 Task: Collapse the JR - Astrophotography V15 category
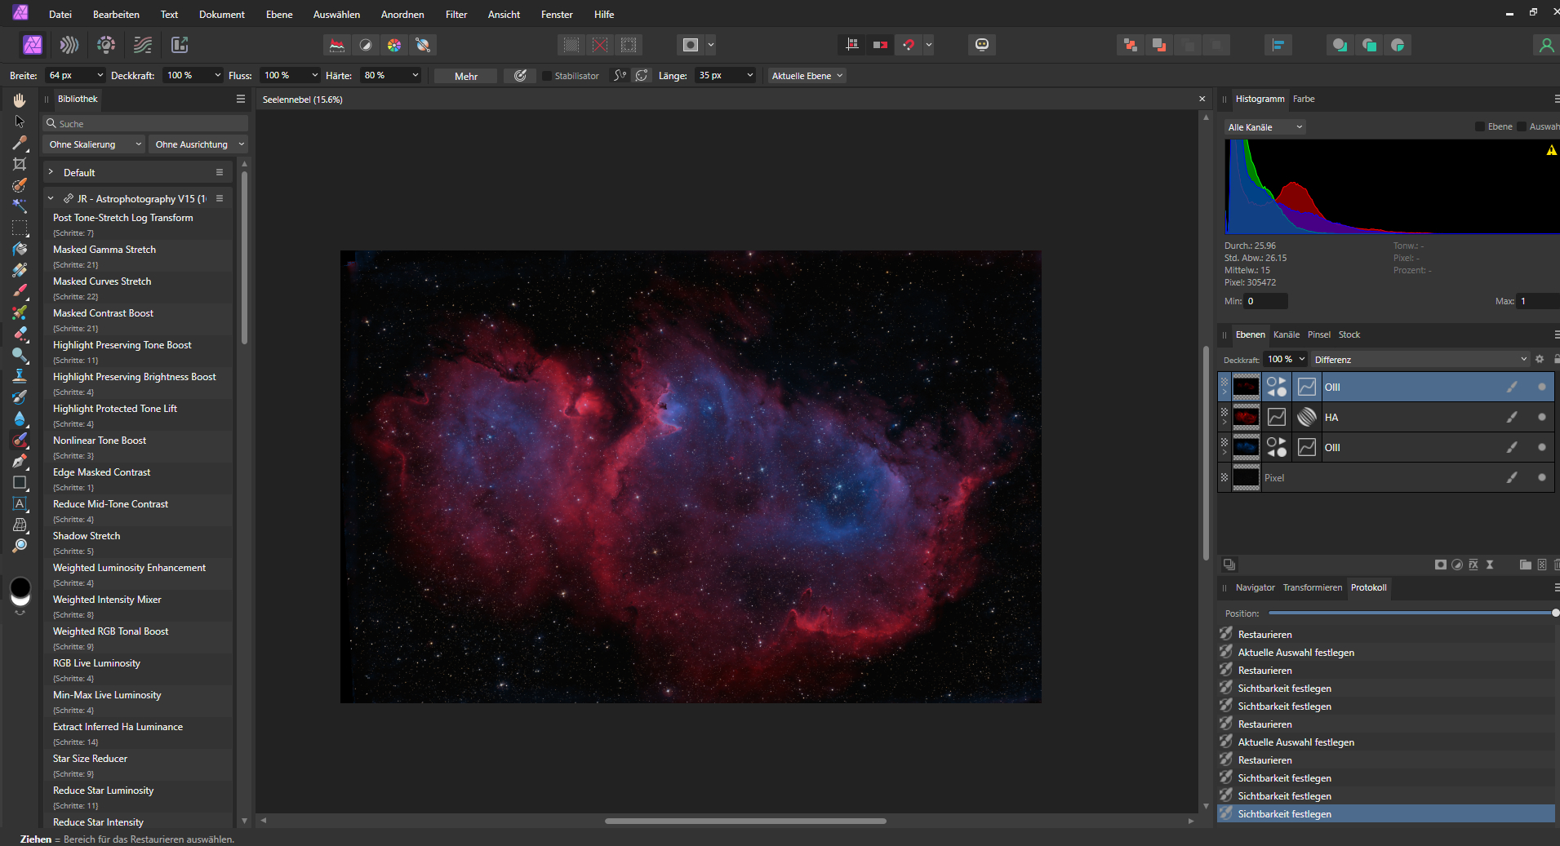tap(51, 198)
